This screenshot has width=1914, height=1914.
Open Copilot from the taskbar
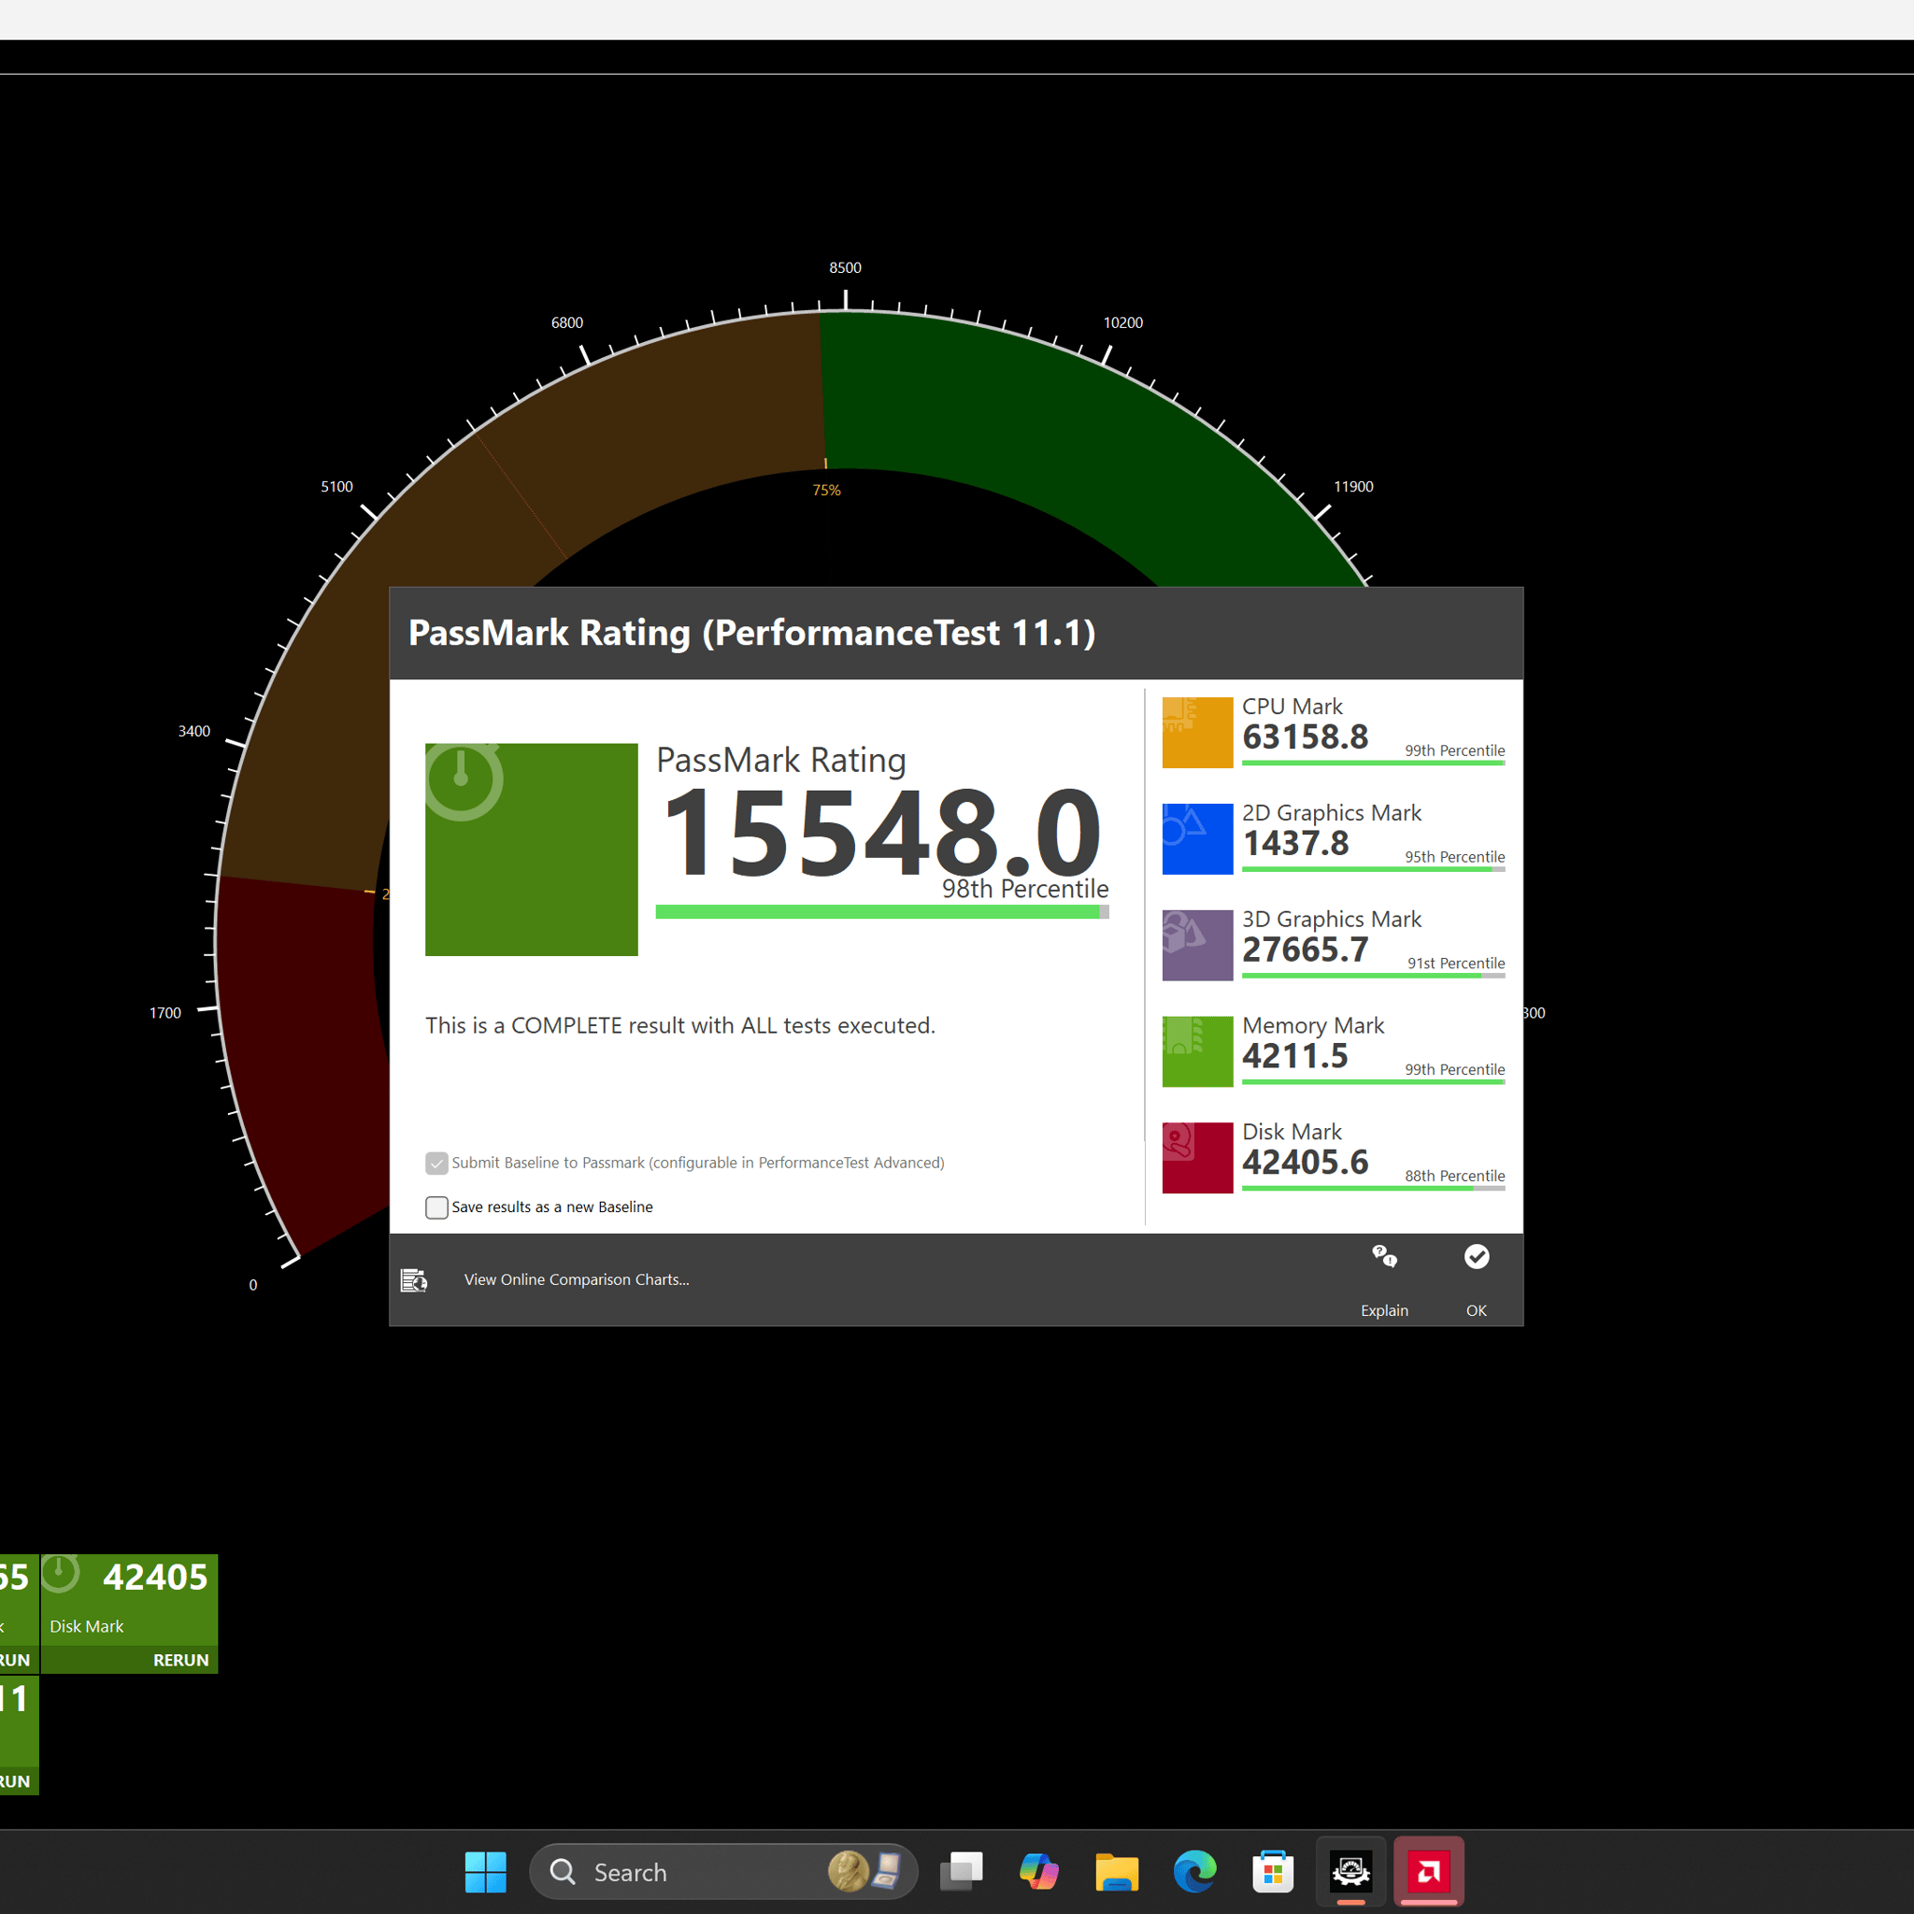(x=1039, y=1870)
